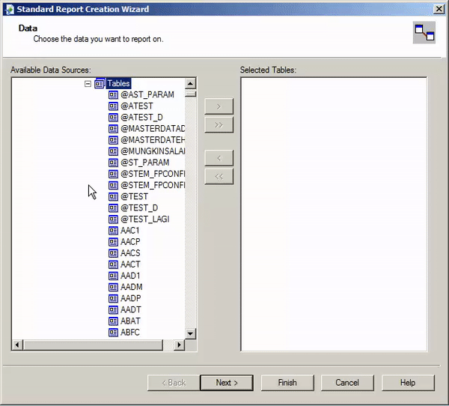Close the Standard Report Creation Wizard

pos(439,9)
